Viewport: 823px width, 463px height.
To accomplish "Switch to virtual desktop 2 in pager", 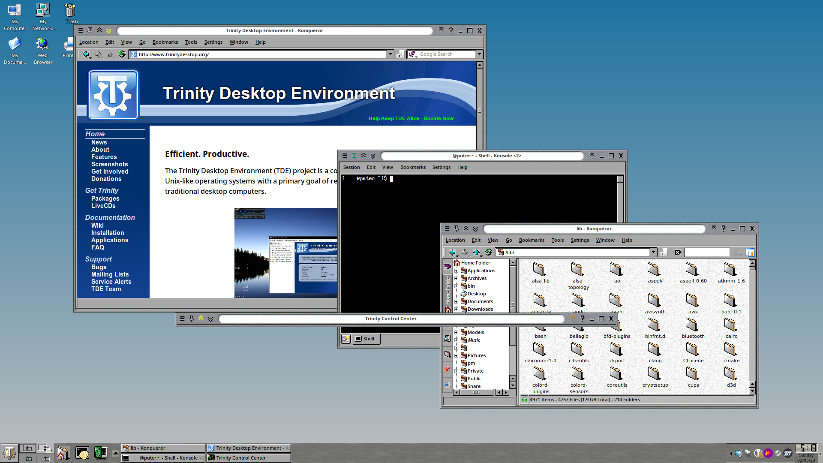I will click(x=45, y=448).
